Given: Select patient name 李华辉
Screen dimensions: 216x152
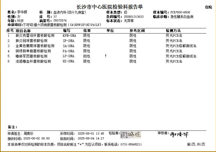Looking at the screenshot, I should (x=22, y=13).
